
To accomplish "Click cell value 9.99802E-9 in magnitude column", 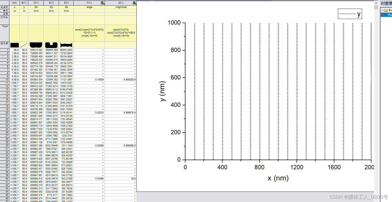I will click(x=121, y=80).
